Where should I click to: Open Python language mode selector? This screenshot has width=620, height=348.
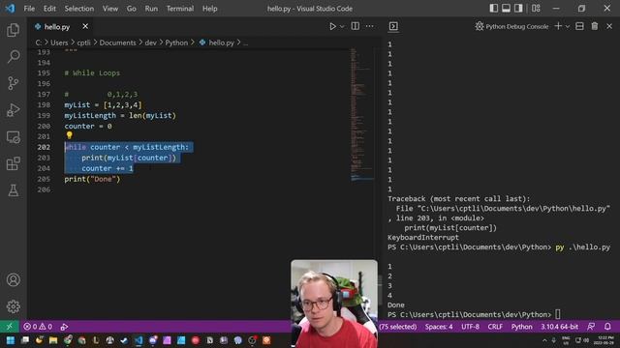click(521, 327)
